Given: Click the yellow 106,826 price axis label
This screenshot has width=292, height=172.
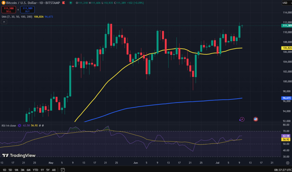Looking at the screenshot, I should pyautogui.click(x=287, y=48).
